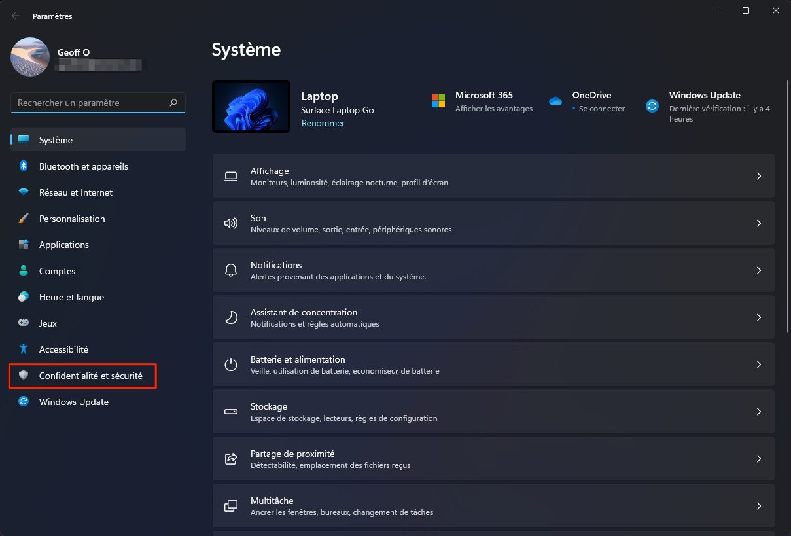This screenshot has height=536, width=791.
Task: Click the Comptes person icon
Action: pyautogui.click(x=24, y=271)
